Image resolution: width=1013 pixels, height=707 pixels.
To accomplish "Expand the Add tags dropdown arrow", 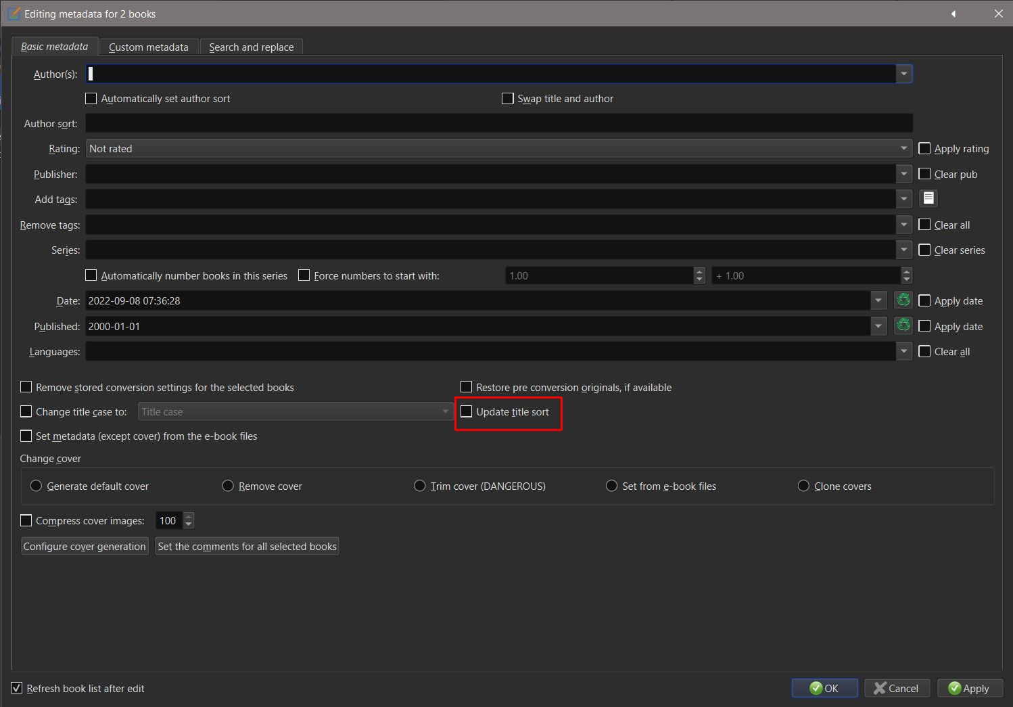I will click(904, 199).
